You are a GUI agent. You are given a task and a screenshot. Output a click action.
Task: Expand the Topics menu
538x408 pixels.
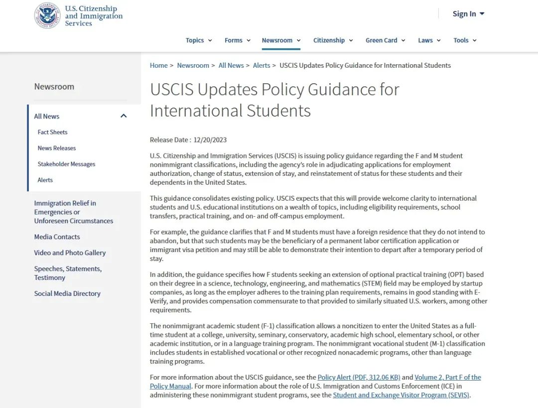click(x=199, y=40)
